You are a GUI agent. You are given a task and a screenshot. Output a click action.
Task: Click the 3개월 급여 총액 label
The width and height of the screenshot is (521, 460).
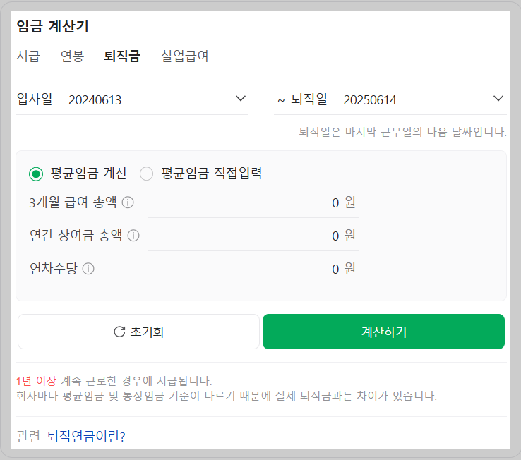[73, 202]
